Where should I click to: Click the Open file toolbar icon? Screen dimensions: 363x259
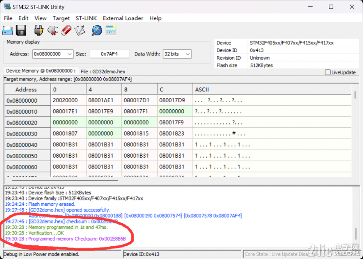click(8, 30)
